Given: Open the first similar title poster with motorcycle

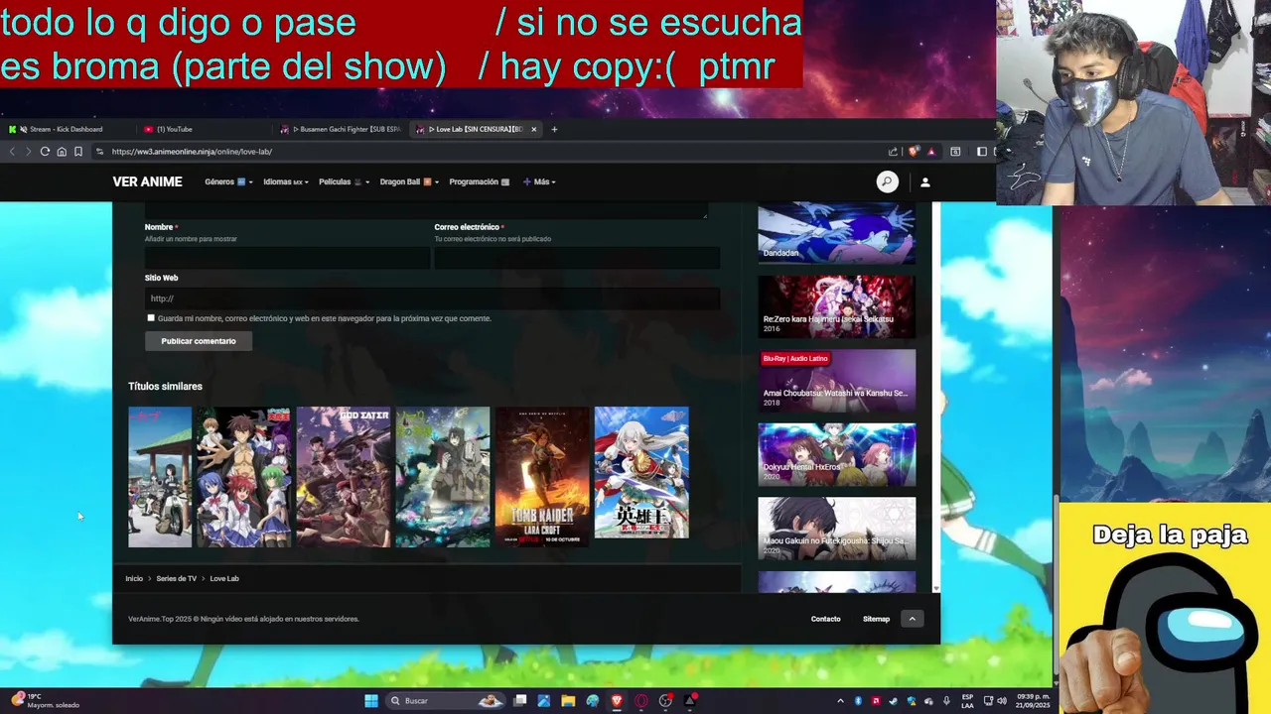Looking at the screenshot, I should [160, 477].
